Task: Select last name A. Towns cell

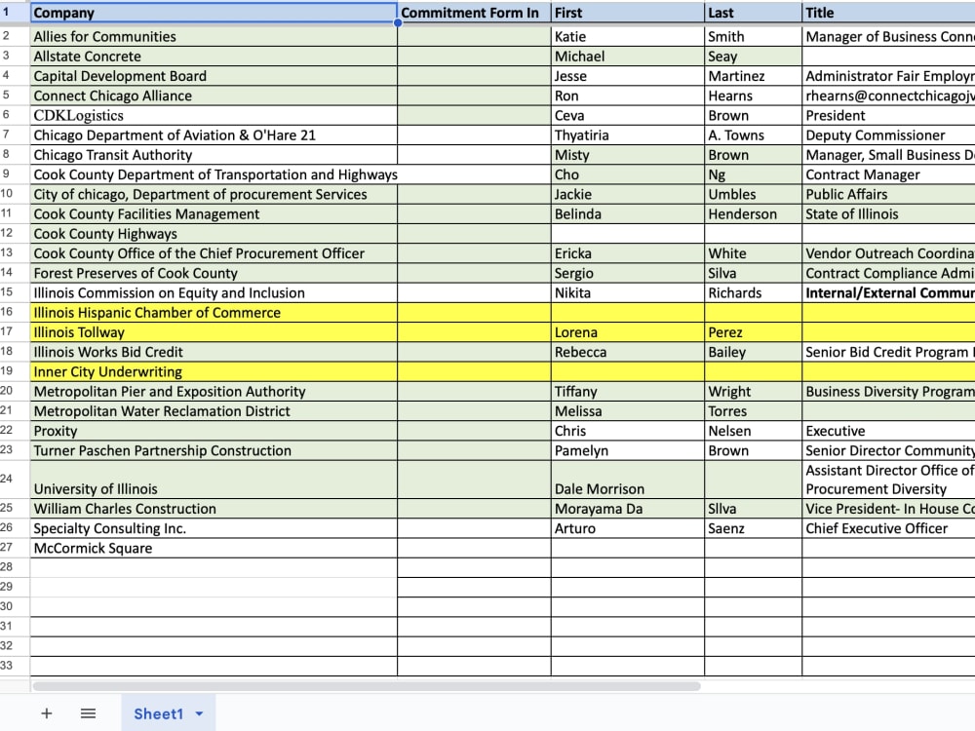Action: (x=754, y=135)
